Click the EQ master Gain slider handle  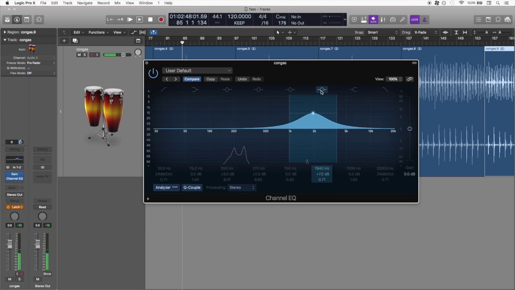pos(410,129)
